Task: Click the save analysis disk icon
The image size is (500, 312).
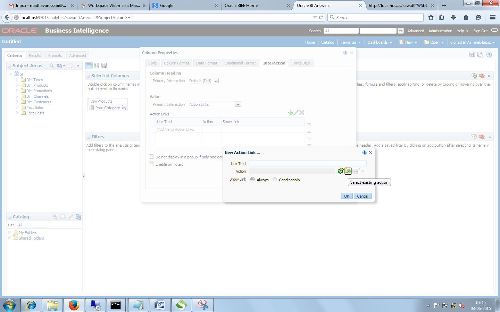Action: [x=472, y=55]
